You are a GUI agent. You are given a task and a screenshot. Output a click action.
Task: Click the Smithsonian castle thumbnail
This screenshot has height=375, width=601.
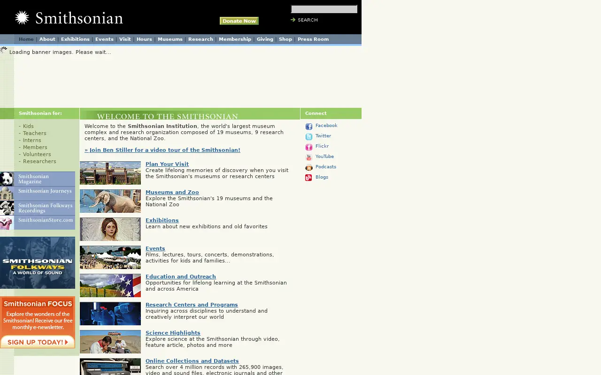tap(110, 173)
